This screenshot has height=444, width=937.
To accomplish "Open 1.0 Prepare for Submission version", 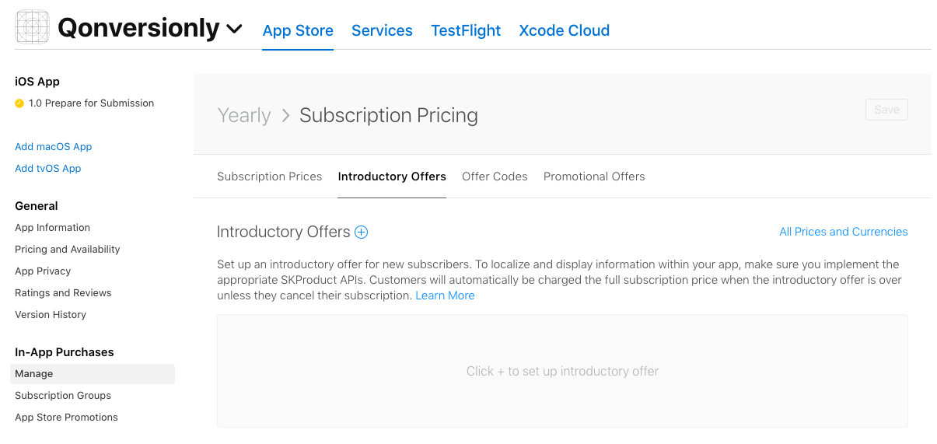I will coord(91,103).
